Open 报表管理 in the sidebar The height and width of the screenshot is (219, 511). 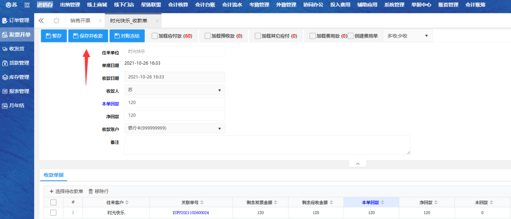click(17, 91)
